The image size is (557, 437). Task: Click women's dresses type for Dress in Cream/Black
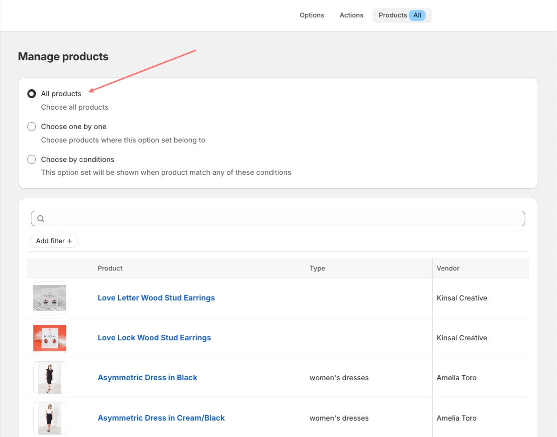[x=339, y=418]
